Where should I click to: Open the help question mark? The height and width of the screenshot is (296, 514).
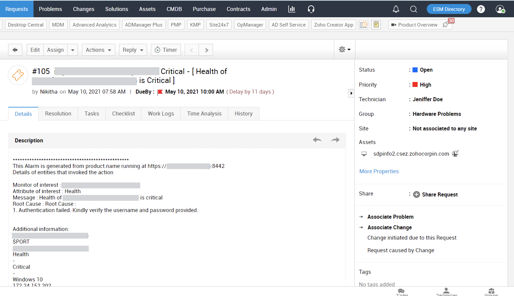coord(481,9)
